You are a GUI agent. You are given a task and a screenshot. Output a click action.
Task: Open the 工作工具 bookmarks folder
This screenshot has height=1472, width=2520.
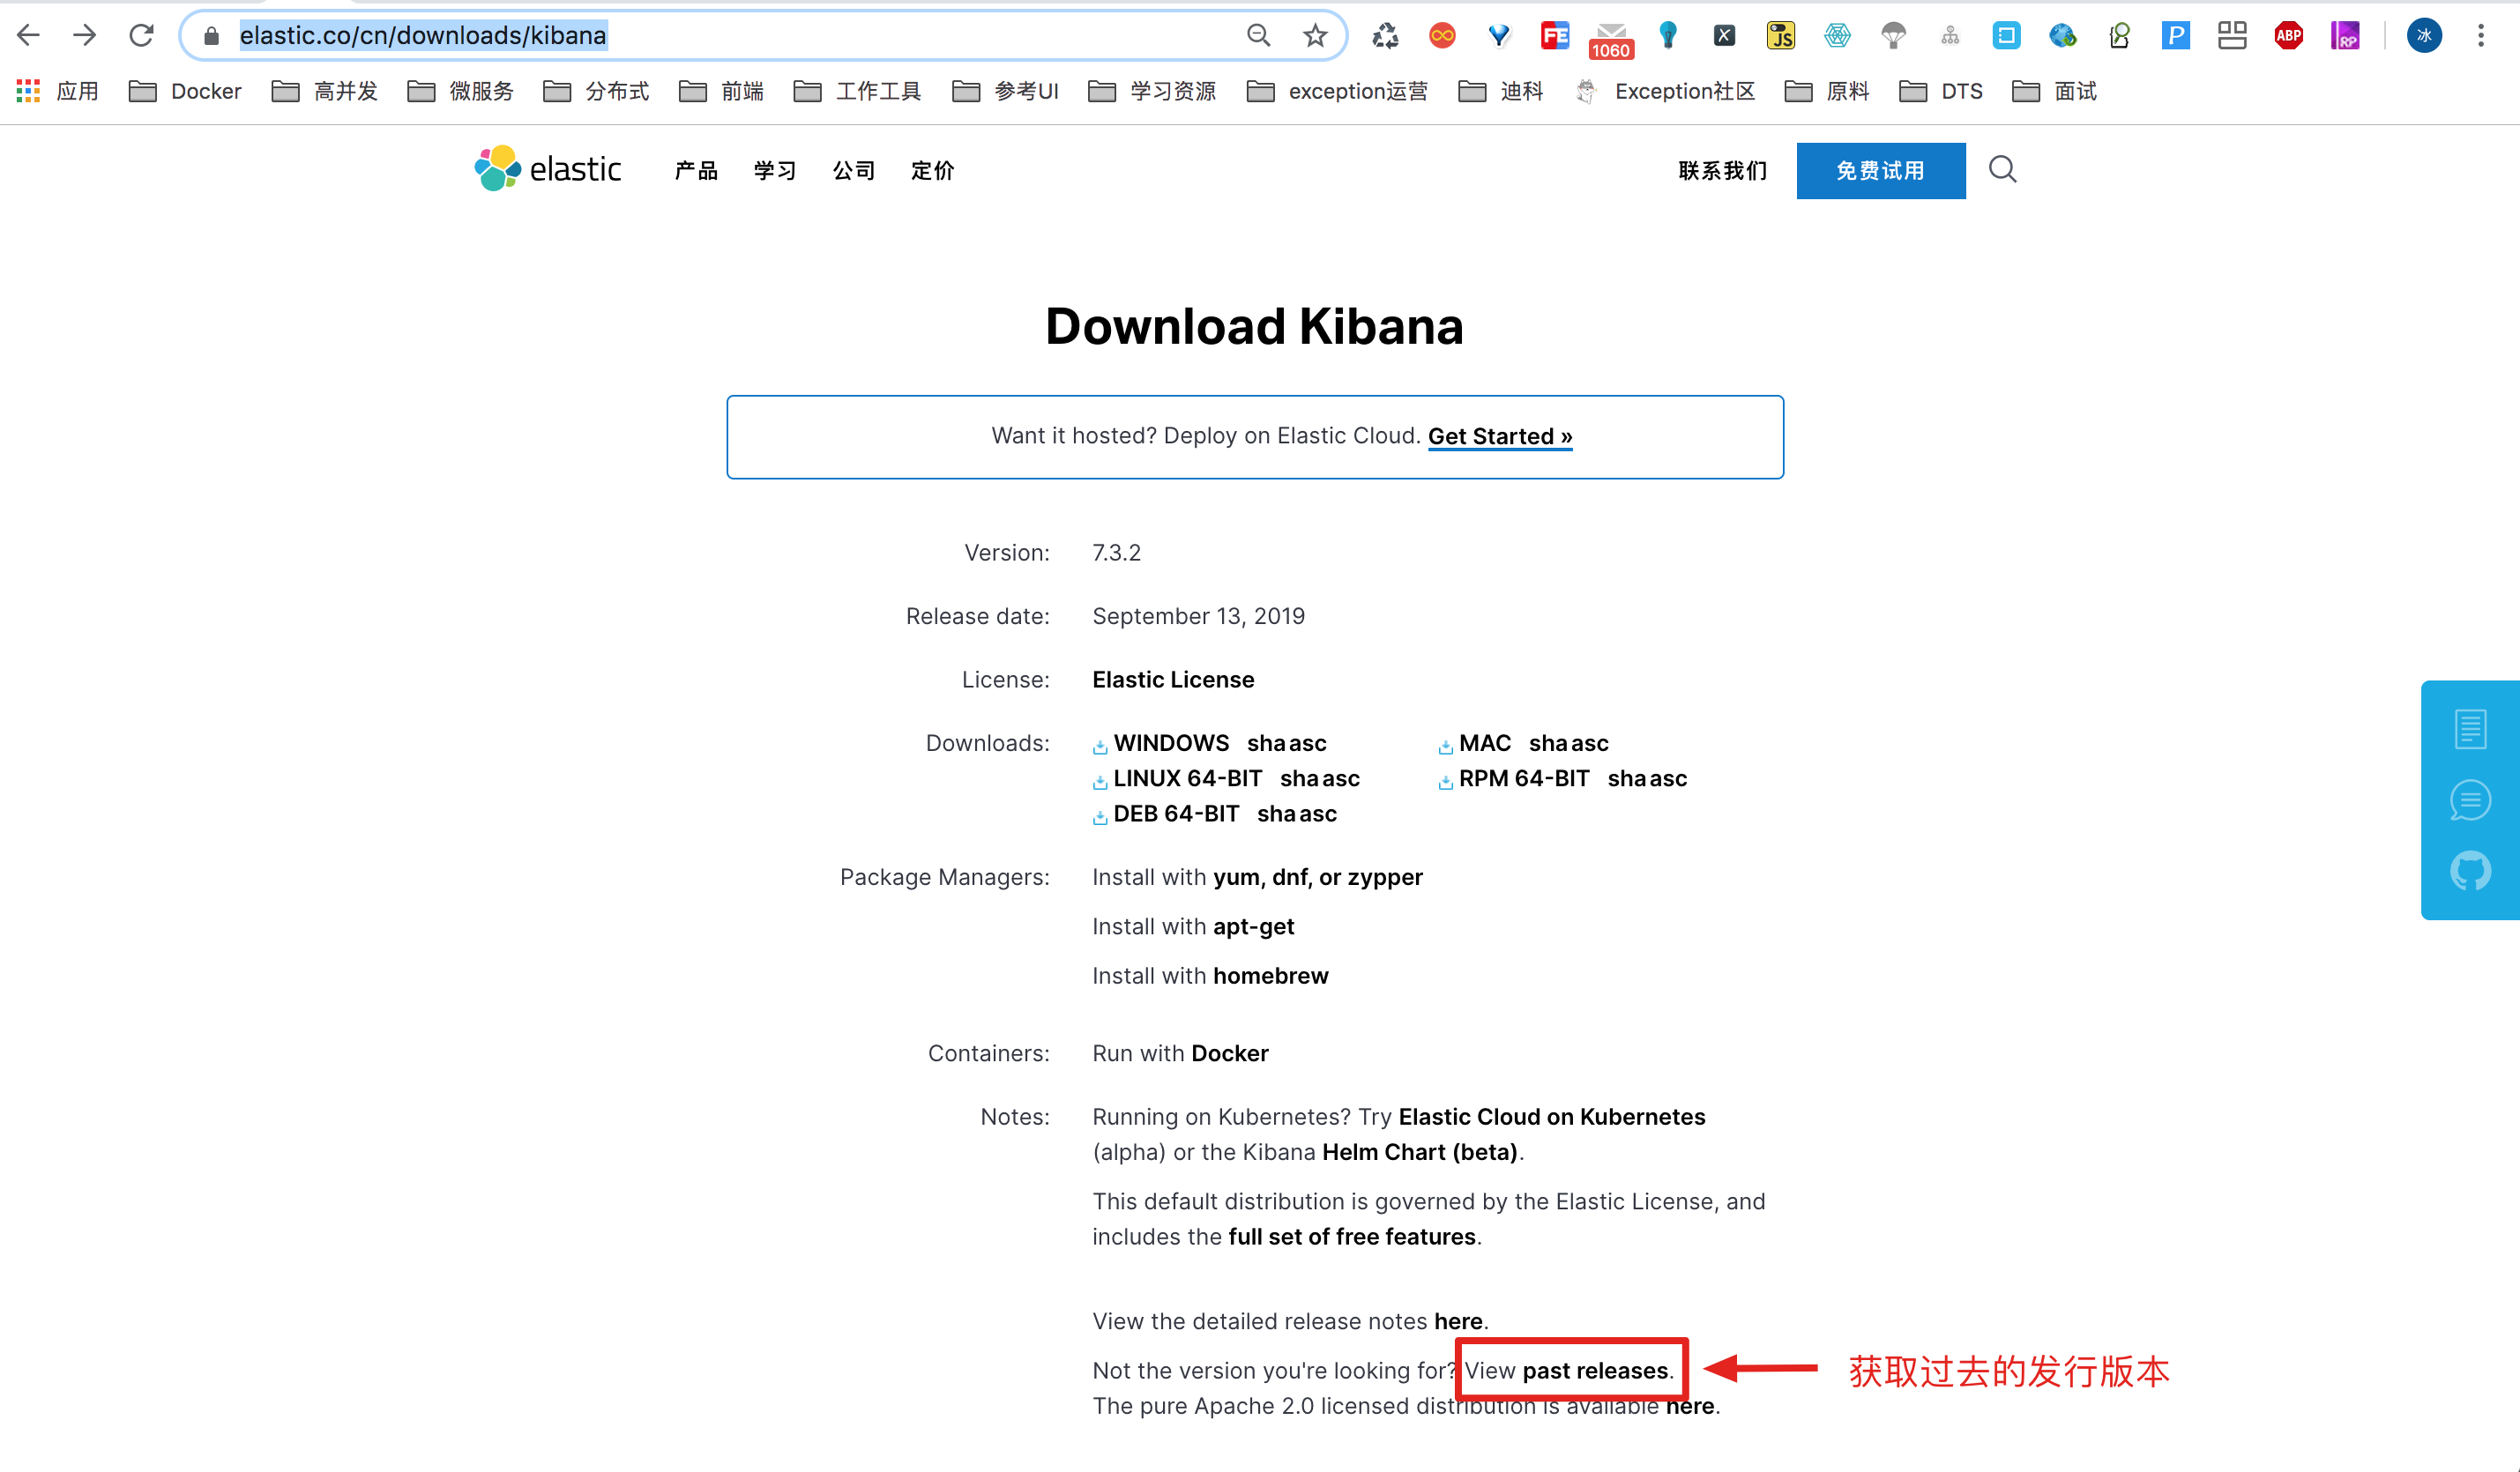point(858,91)
